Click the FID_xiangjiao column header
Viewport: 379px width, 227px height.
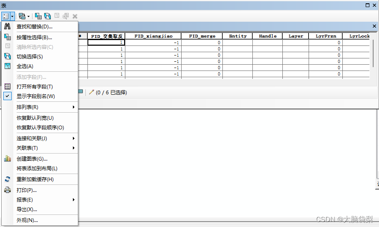pos(153,36)
